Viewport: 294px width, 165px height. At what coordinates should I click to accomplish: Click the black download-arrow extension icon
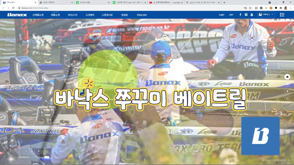point(276,8)
